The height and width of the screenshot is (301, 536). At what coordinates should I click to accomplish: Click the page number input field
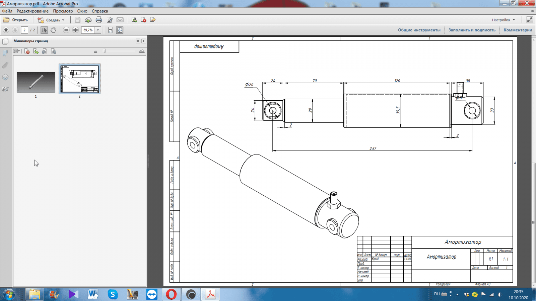pyautogui.click(x=24, y=30)
